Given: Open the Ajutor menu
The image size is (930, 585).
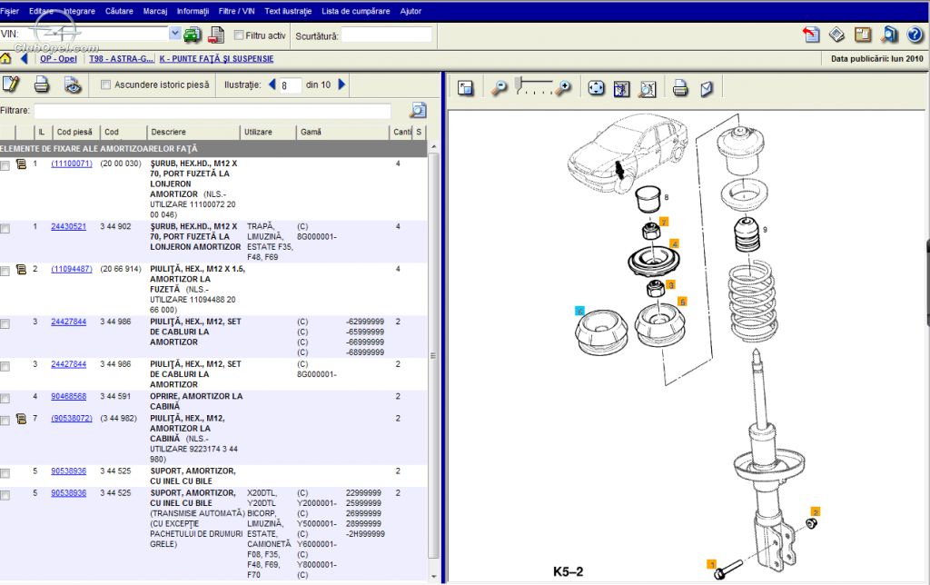Looking at the screenshot, I should click(411, 11).
